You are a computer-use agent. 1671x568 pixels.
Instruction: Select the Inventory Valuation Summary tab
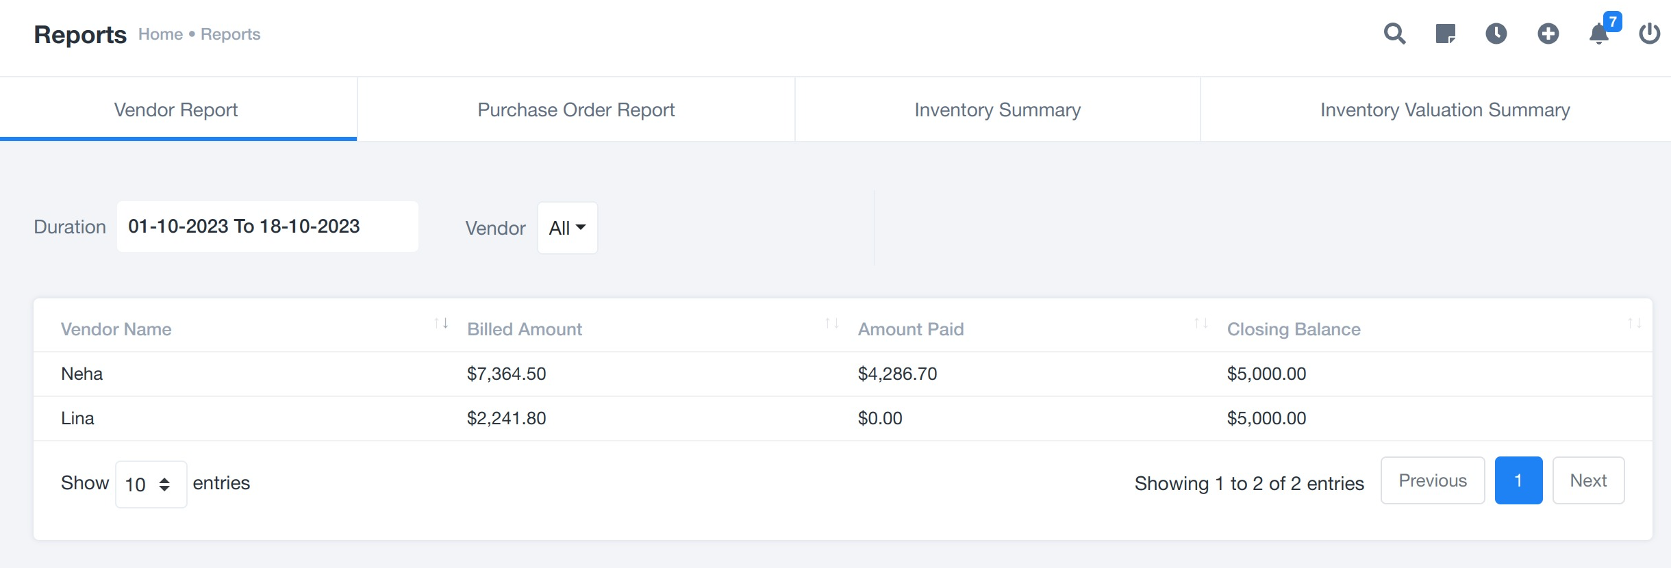pyautogui.click(x=1445, y=109)
